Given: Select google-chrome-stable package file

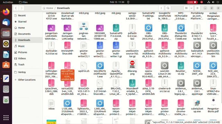Looking at the screenshot, I should point(181,107).
